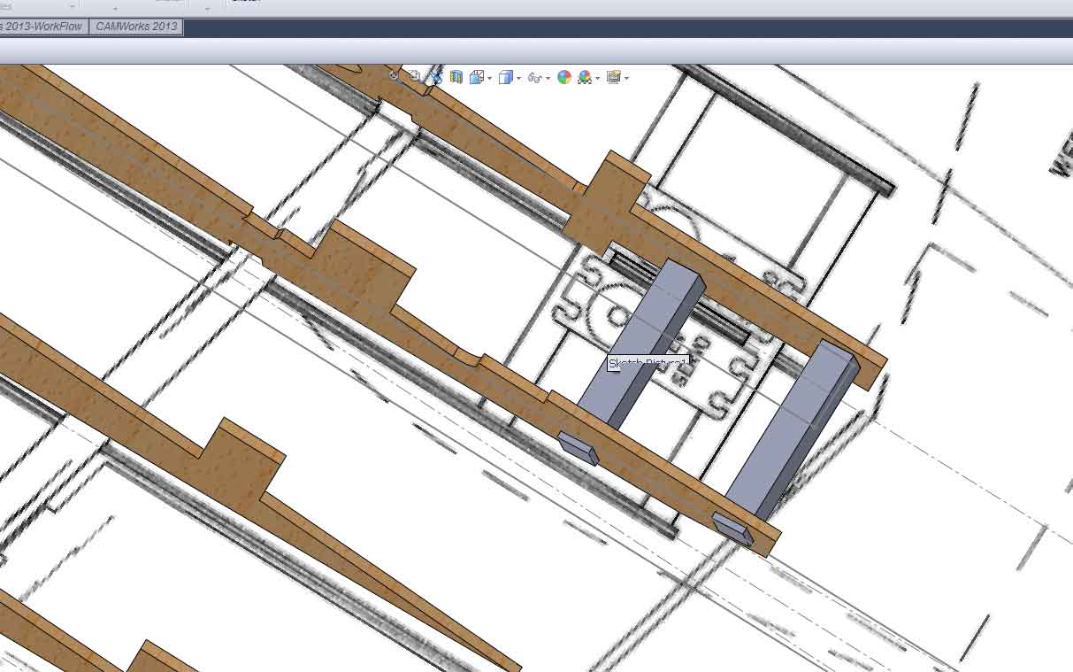Select the Zoom to Area tool
The width and height of the screenshot is (1073, 672).
click(x=415, y=77)
